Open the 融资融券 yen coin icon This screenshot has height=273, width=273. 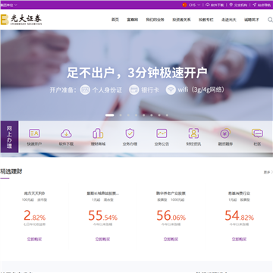(x=225, y=133)
